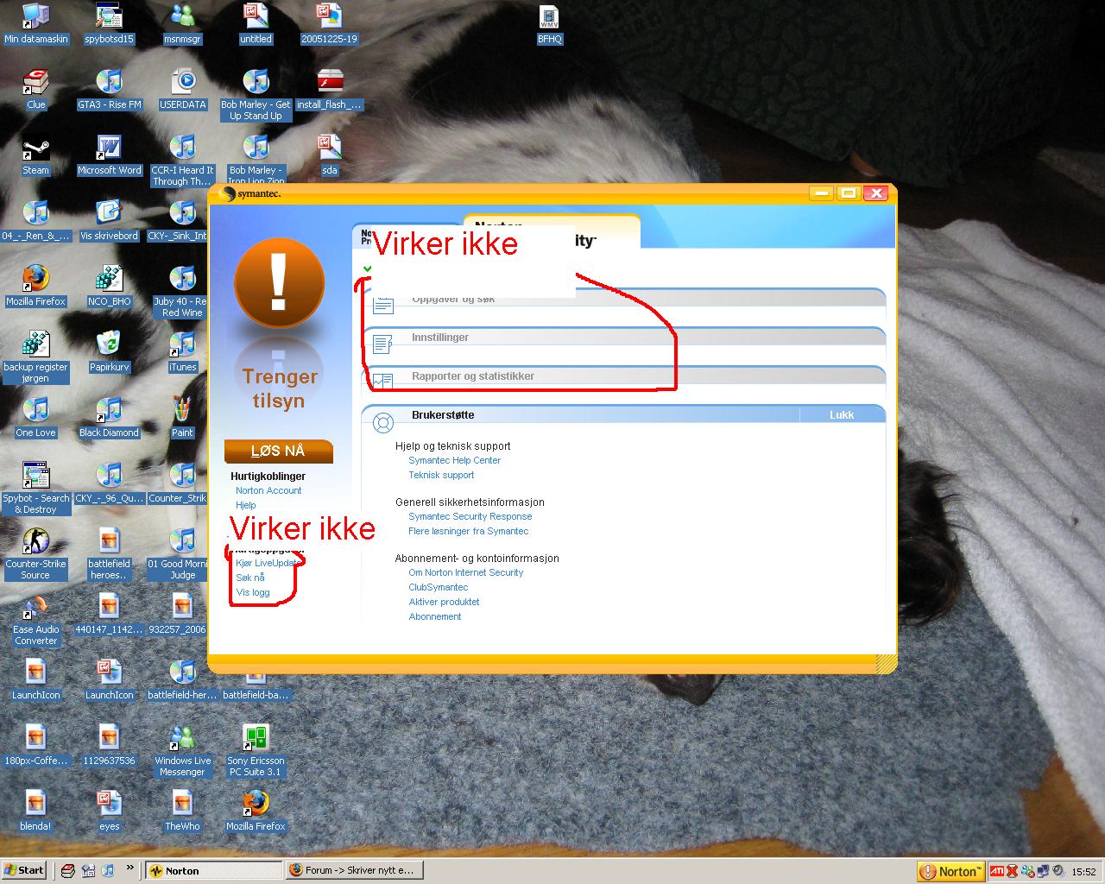
Task: Select the msnmsgr desktop icon
Action: (x=182, y=25)
